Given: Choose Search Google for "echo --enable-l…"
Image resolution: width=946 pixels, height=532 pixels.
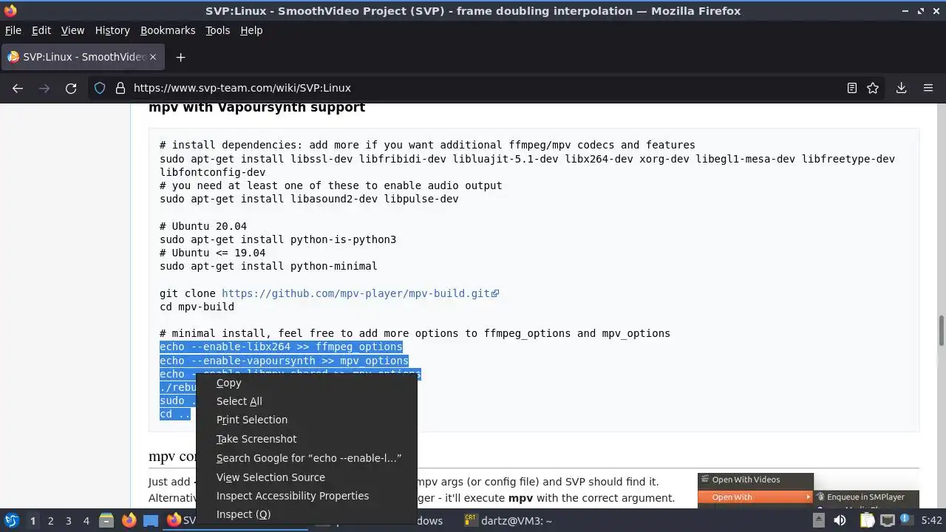Looking at the screenshot, I should (306, 458).
